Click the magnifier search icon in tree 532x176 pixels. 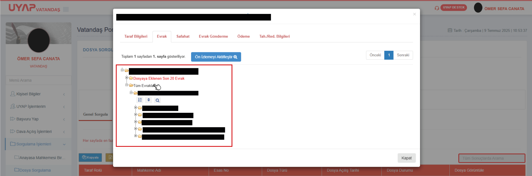pos(157,100)
